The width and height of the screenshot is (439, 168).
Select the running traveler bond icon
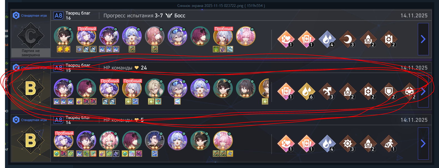(x=388, y=144)
